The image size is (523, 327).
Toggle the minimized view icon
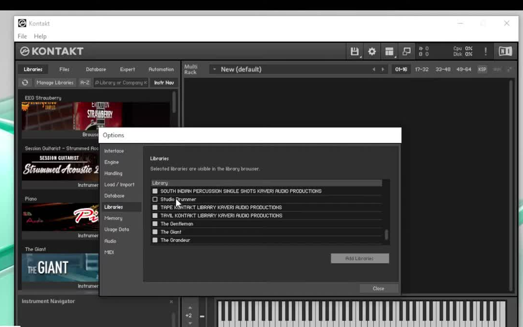406,52
